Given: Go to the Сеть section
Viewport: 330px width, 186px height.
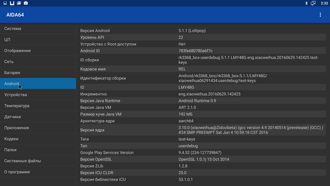Looking at the screenshot, I should click(38, 62).
